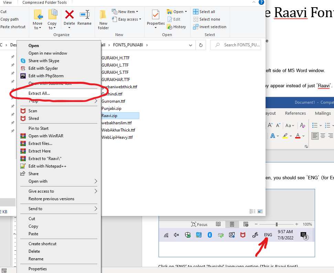The height and width of the screenshot is (273, 334).
Task: Expand the address bar history dropdown
Action: (191, 45)
